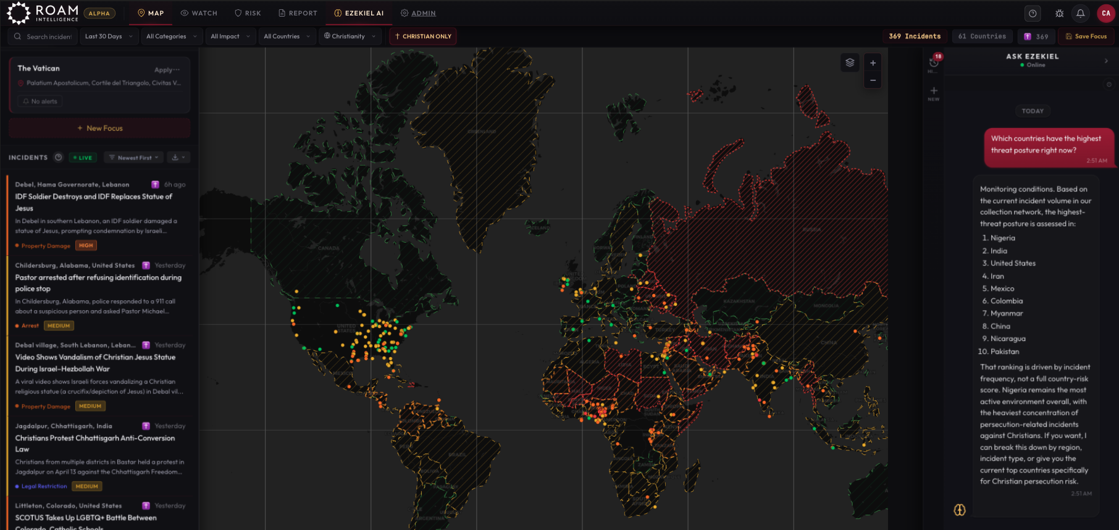Click the New Focus button
1119x530 pixels.
point(99,128)
